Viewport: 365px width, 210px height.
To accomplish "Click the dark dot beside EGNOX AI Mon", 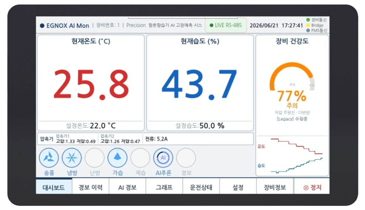I will pos(42,26).
